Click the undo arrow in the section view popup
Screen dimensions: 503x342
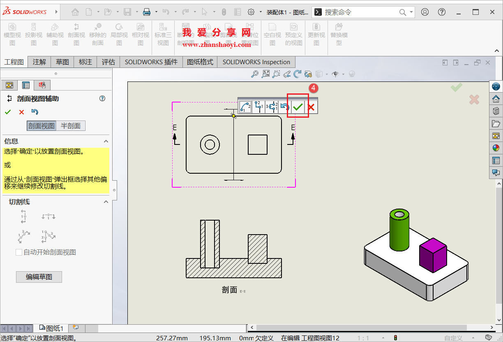[284, 107]
